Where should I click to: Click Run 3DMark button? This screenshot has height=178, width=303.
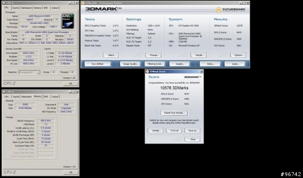pyautogui.click(x=98, y=64)
